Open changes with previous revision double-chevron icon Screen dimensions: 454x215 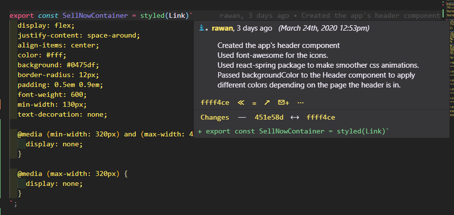(x=241, y=102)
